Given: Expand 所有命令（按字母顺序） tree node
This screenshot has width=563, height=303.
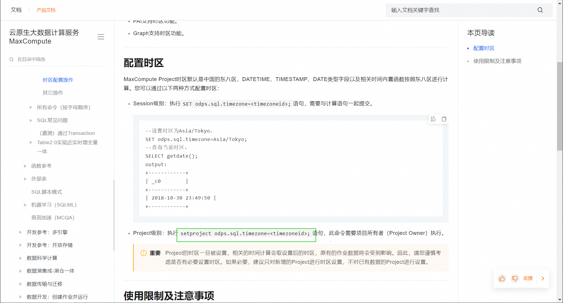Looking at the screenshot, I should coord(31,107).
